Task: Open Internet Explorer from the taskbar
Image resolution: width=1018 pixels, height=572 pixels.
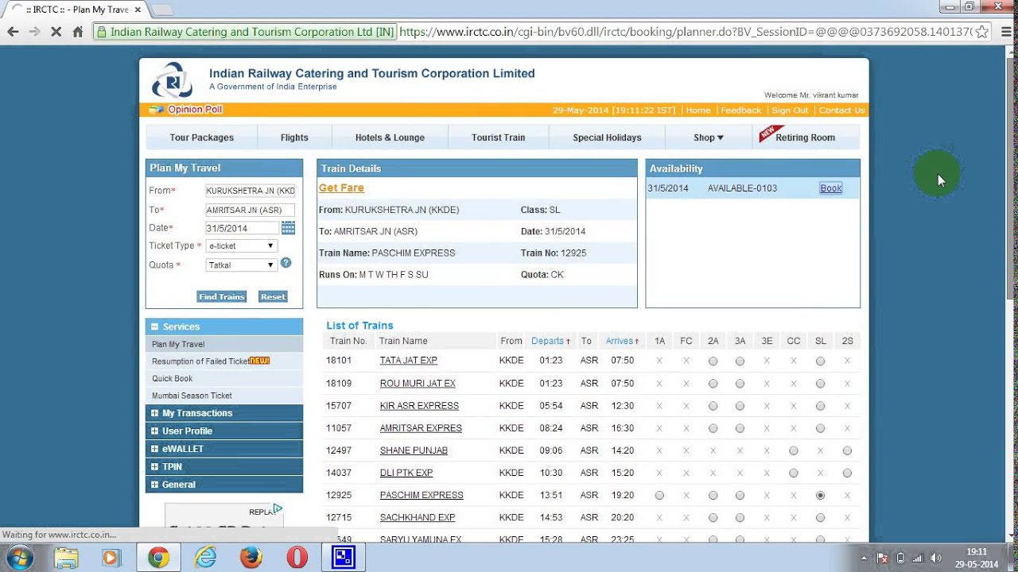Action: coord(205,558)
